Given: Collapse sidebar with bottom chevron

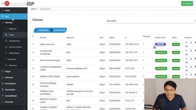Looking at the screenshot, I should pos(24,108).
